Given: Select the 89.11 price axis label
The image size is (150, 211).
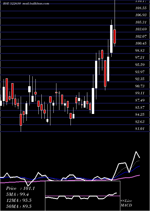Looking at the screenshot, I should click(140, 93).
